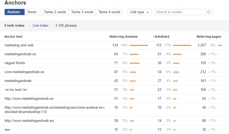Click the search magnifier icon
The image size is (229, 134).
[209, 12]
